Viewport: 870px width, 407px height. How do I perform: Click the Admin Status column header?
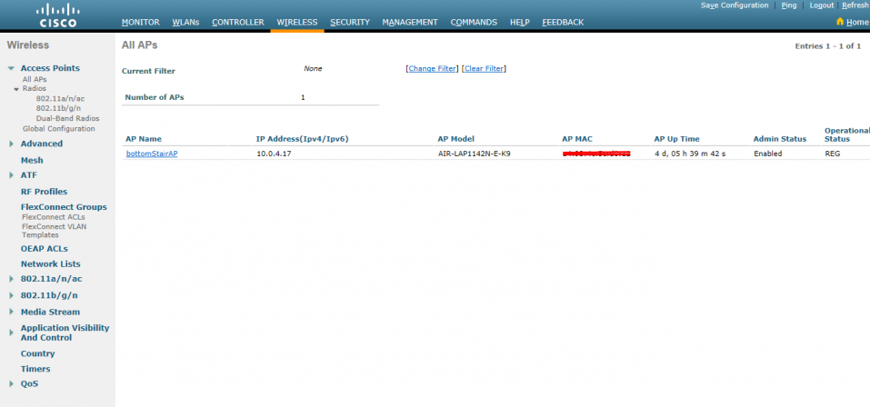[780, 139]
